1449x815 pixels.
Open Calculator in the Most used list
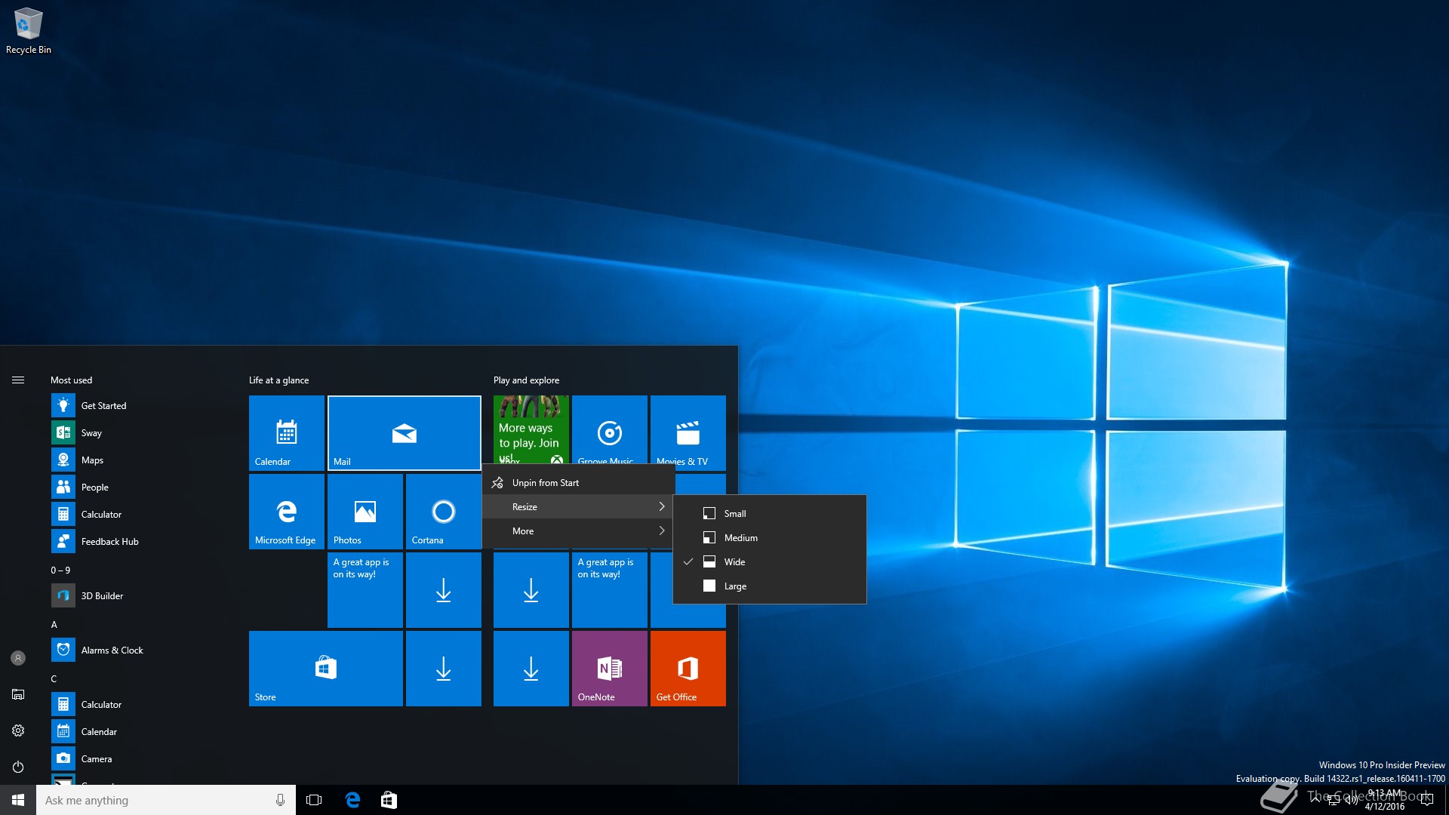pyautogui.click(x=138, y=515)
